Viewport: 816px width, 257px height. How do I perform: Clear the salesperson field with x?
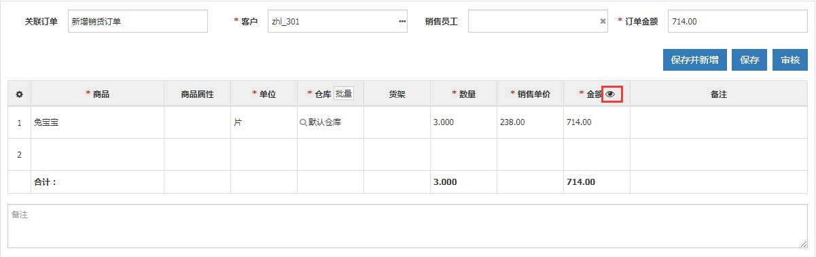tap(603, 21)
